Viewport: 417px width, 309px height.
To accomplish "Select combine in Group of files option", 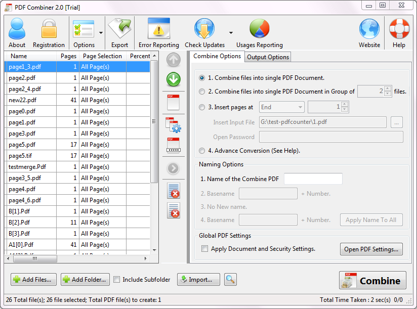I will pos(202,92).
